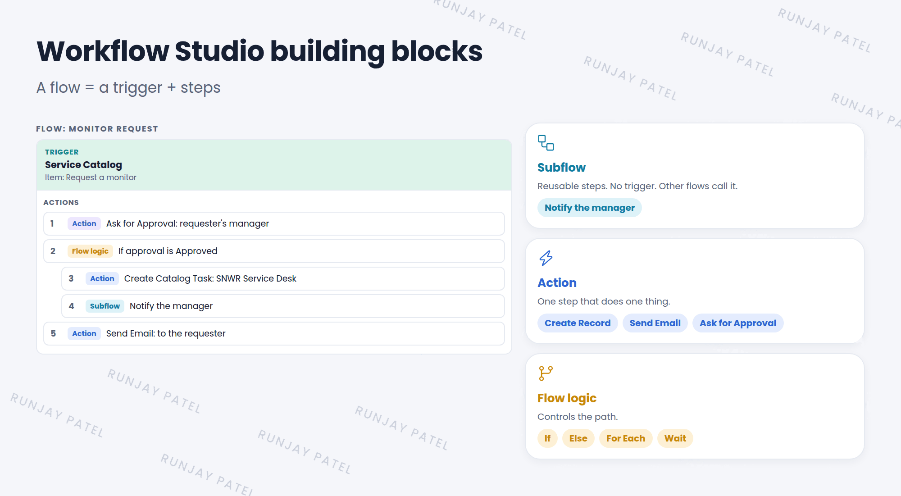This screenshot has height=496, width=901.
Task: Click the 'Action' tag on step 5
Action: (84, 333)
